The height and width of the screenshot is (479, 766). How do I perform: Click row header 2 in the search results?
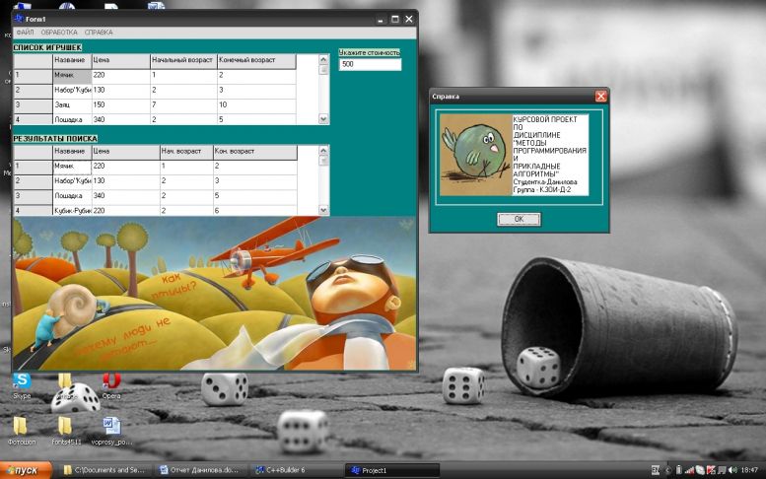click(33, 181)
